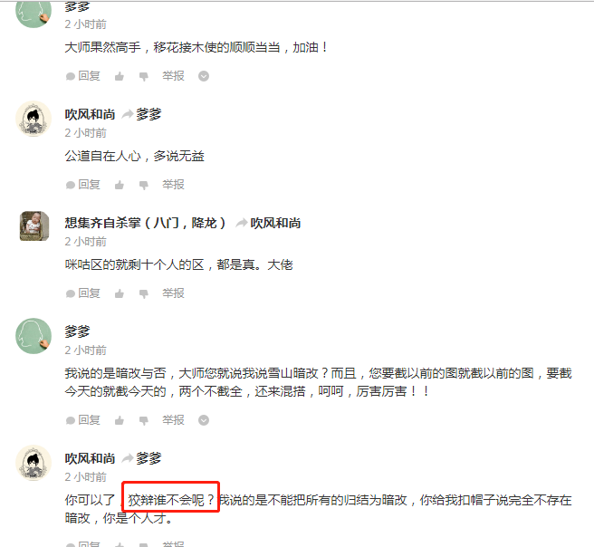Reply to the 咪咕区的就剩十个人 comment
Image resolution: width=594 pixels, height=547 pixels.
tap(83, 293)
